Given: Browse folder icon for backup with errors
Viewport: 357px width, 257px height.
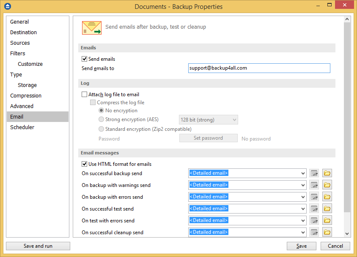Looking at the screenshot, I should pos(327,197).
